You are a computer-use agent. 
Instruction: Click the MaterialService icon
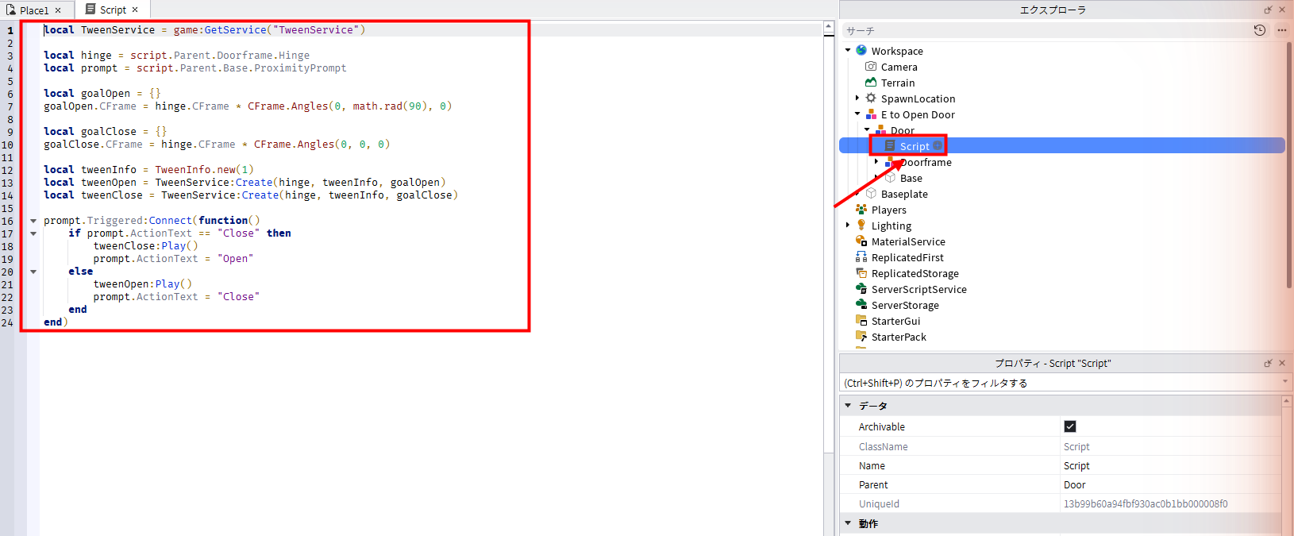[861, 241]
